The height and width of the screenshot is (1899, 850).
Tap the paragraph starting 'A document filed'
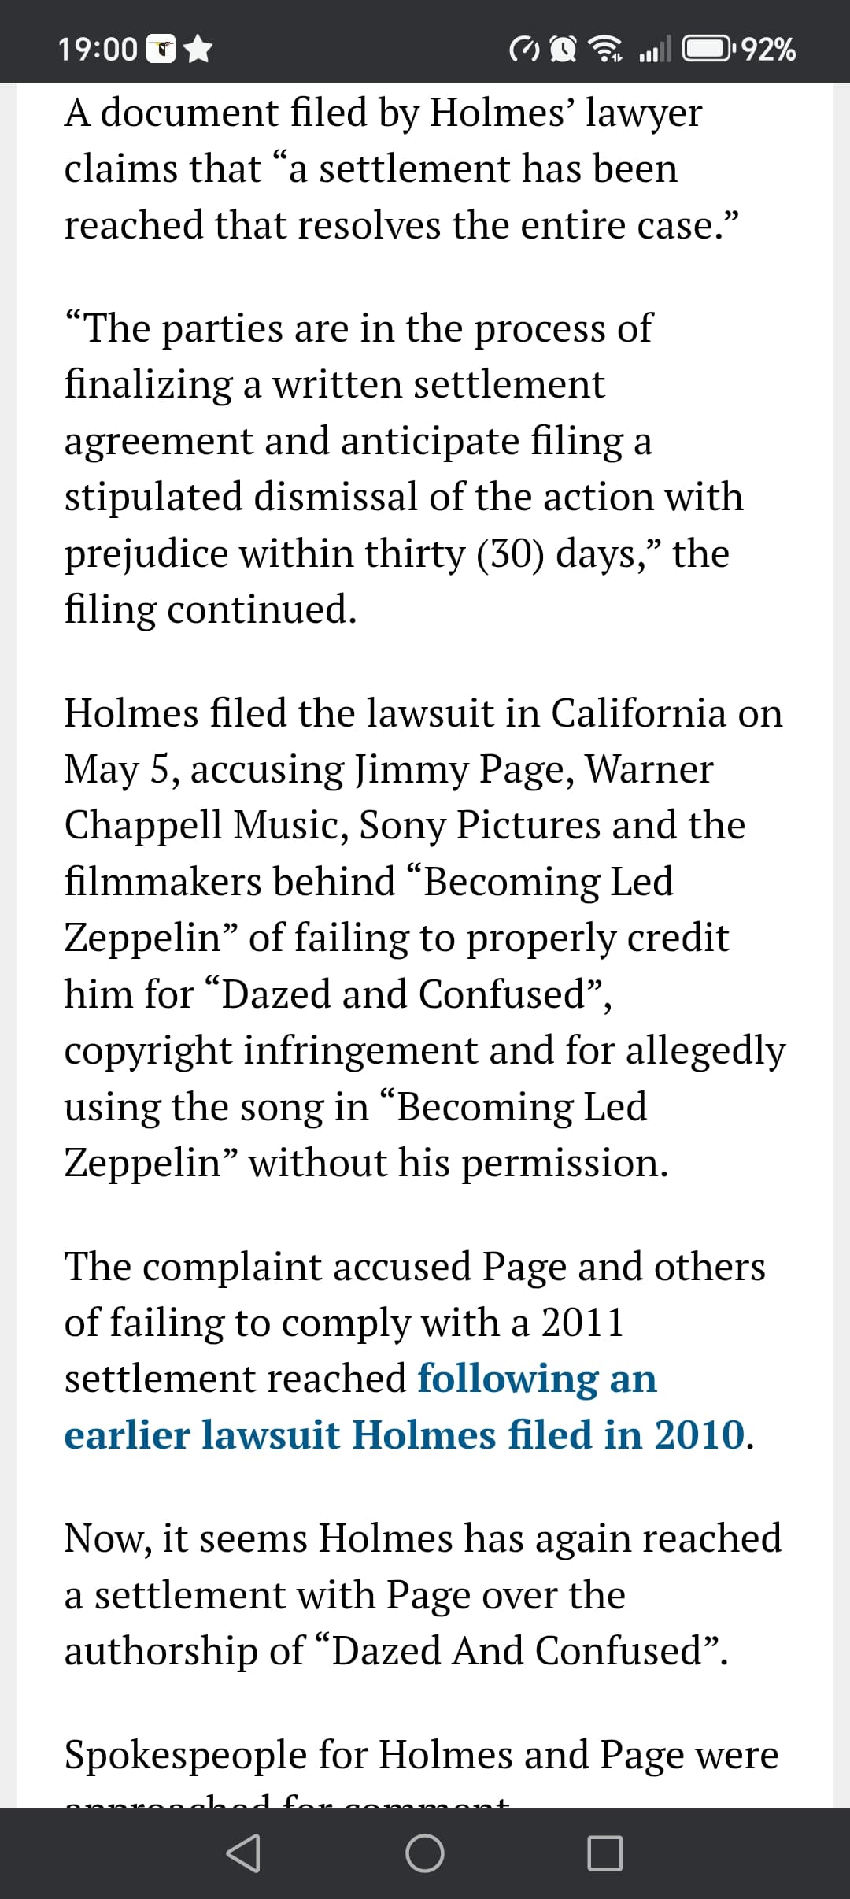tap(402, 168)
